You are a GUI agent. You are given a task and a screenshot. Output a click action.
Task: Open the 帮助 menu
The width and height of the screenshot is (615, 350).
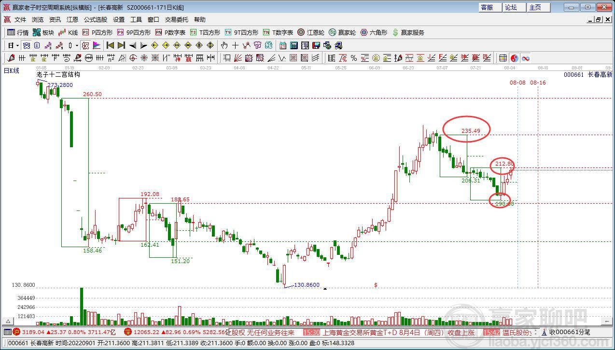[200, 20]
